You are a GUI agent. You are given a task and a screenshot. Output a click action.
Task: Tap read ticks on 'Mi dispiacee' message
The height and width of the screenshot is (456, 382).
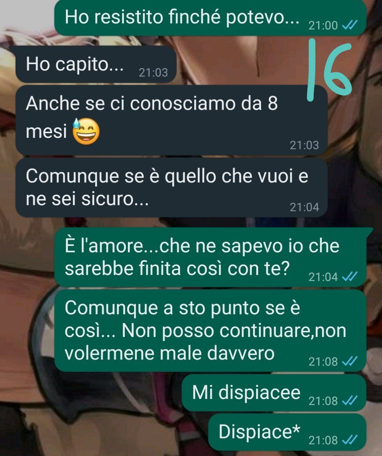point(350,401)
